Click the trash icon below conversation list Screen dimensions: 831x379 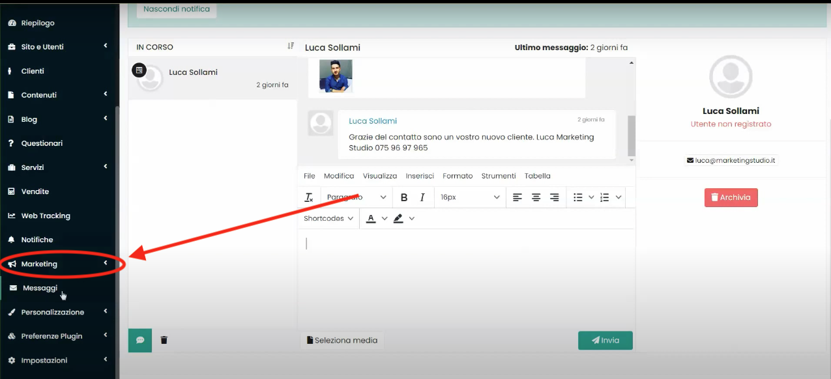coord(164,340)
